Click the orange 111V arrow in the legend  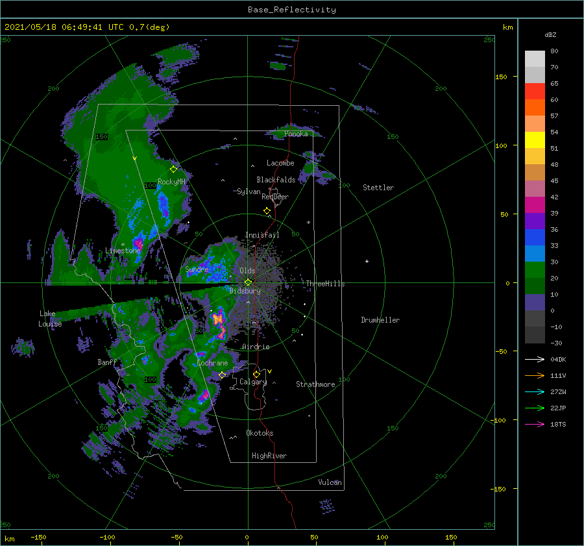pos(535,376)
